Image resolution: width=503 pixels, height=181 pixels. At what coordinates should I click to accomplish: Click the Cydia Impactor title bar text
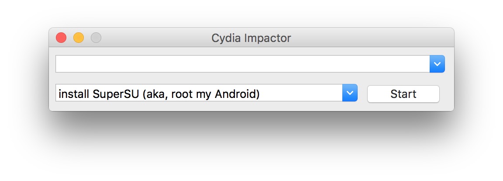(251, 38)
